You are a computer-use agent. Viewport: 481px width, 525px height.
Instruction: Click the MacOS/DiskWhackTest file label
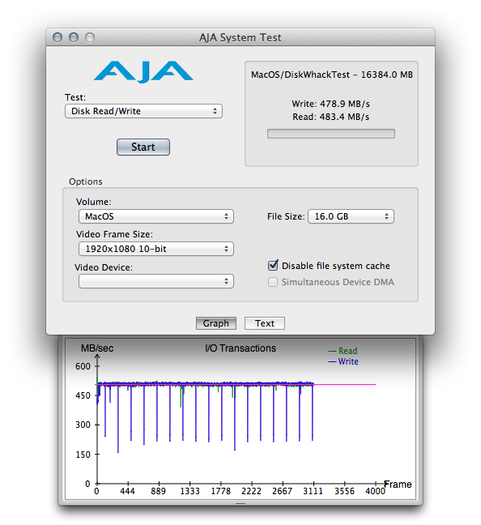coord(332,75)
